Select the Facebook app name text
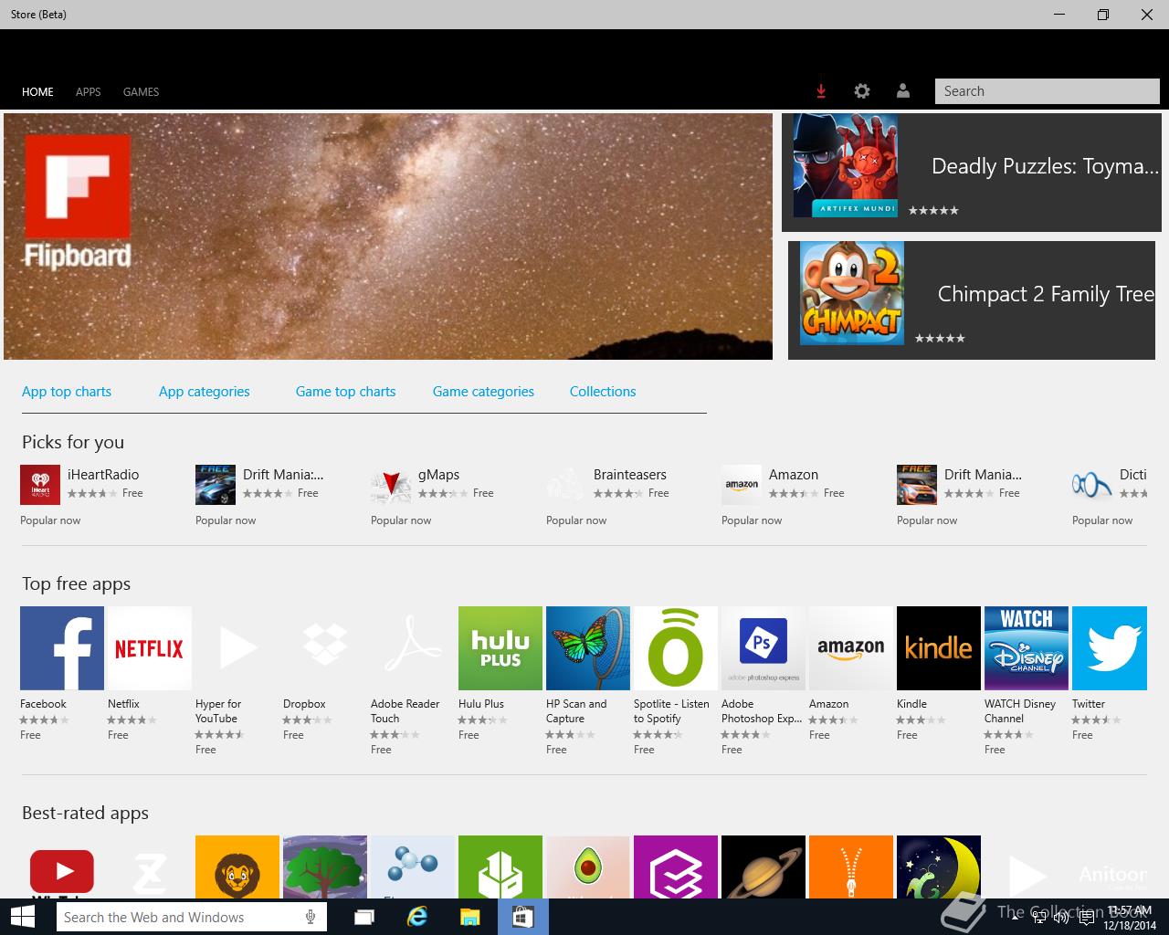This screenshot has width=1169, height=935. pos(43,704)
